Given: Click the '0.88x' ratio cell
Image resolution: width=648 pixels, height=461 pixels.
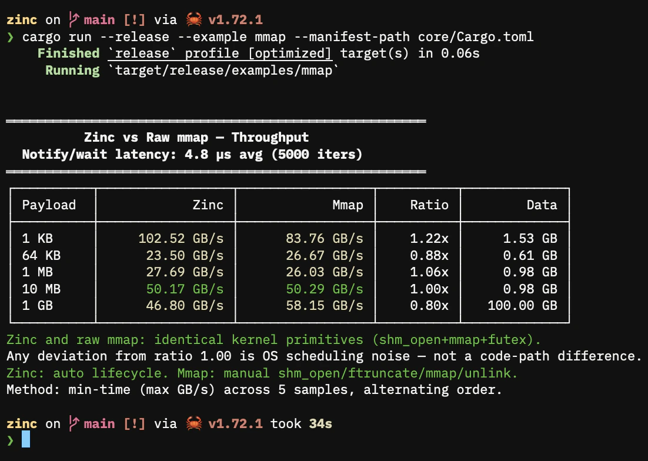Looking at the screenshot, I should pyautogui.click(x=429, y=255).
